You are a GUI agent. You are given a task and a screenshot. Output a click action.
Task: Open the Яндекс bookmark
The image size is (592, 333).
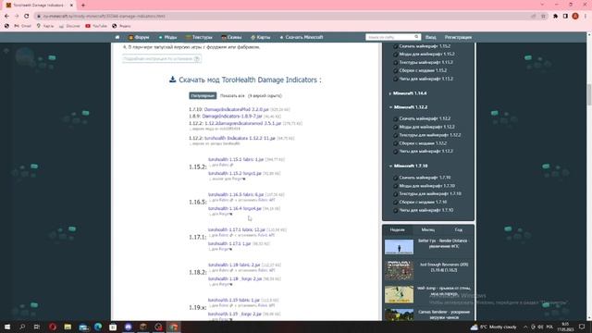point(121,26)
